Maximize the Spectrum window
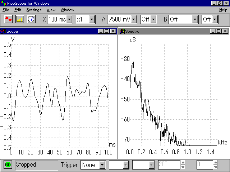This screenshot has width=230, height=172. click(x=219, y=31)
